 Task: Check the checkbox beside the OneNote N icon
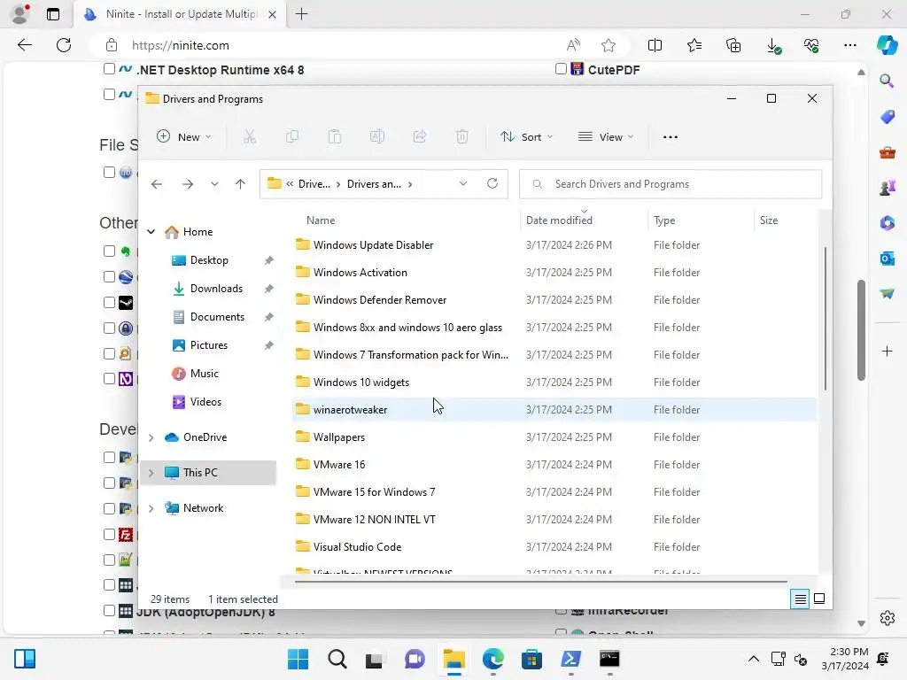(109, 378)
